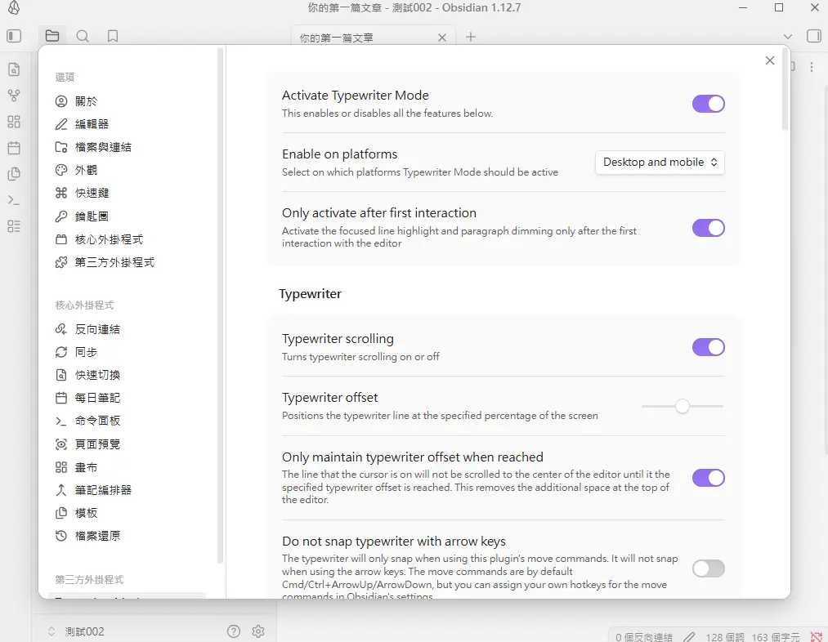Click the help question mark icon
Image resolution: width=828 pixels, height=642 pixels.
coord(234,631)
